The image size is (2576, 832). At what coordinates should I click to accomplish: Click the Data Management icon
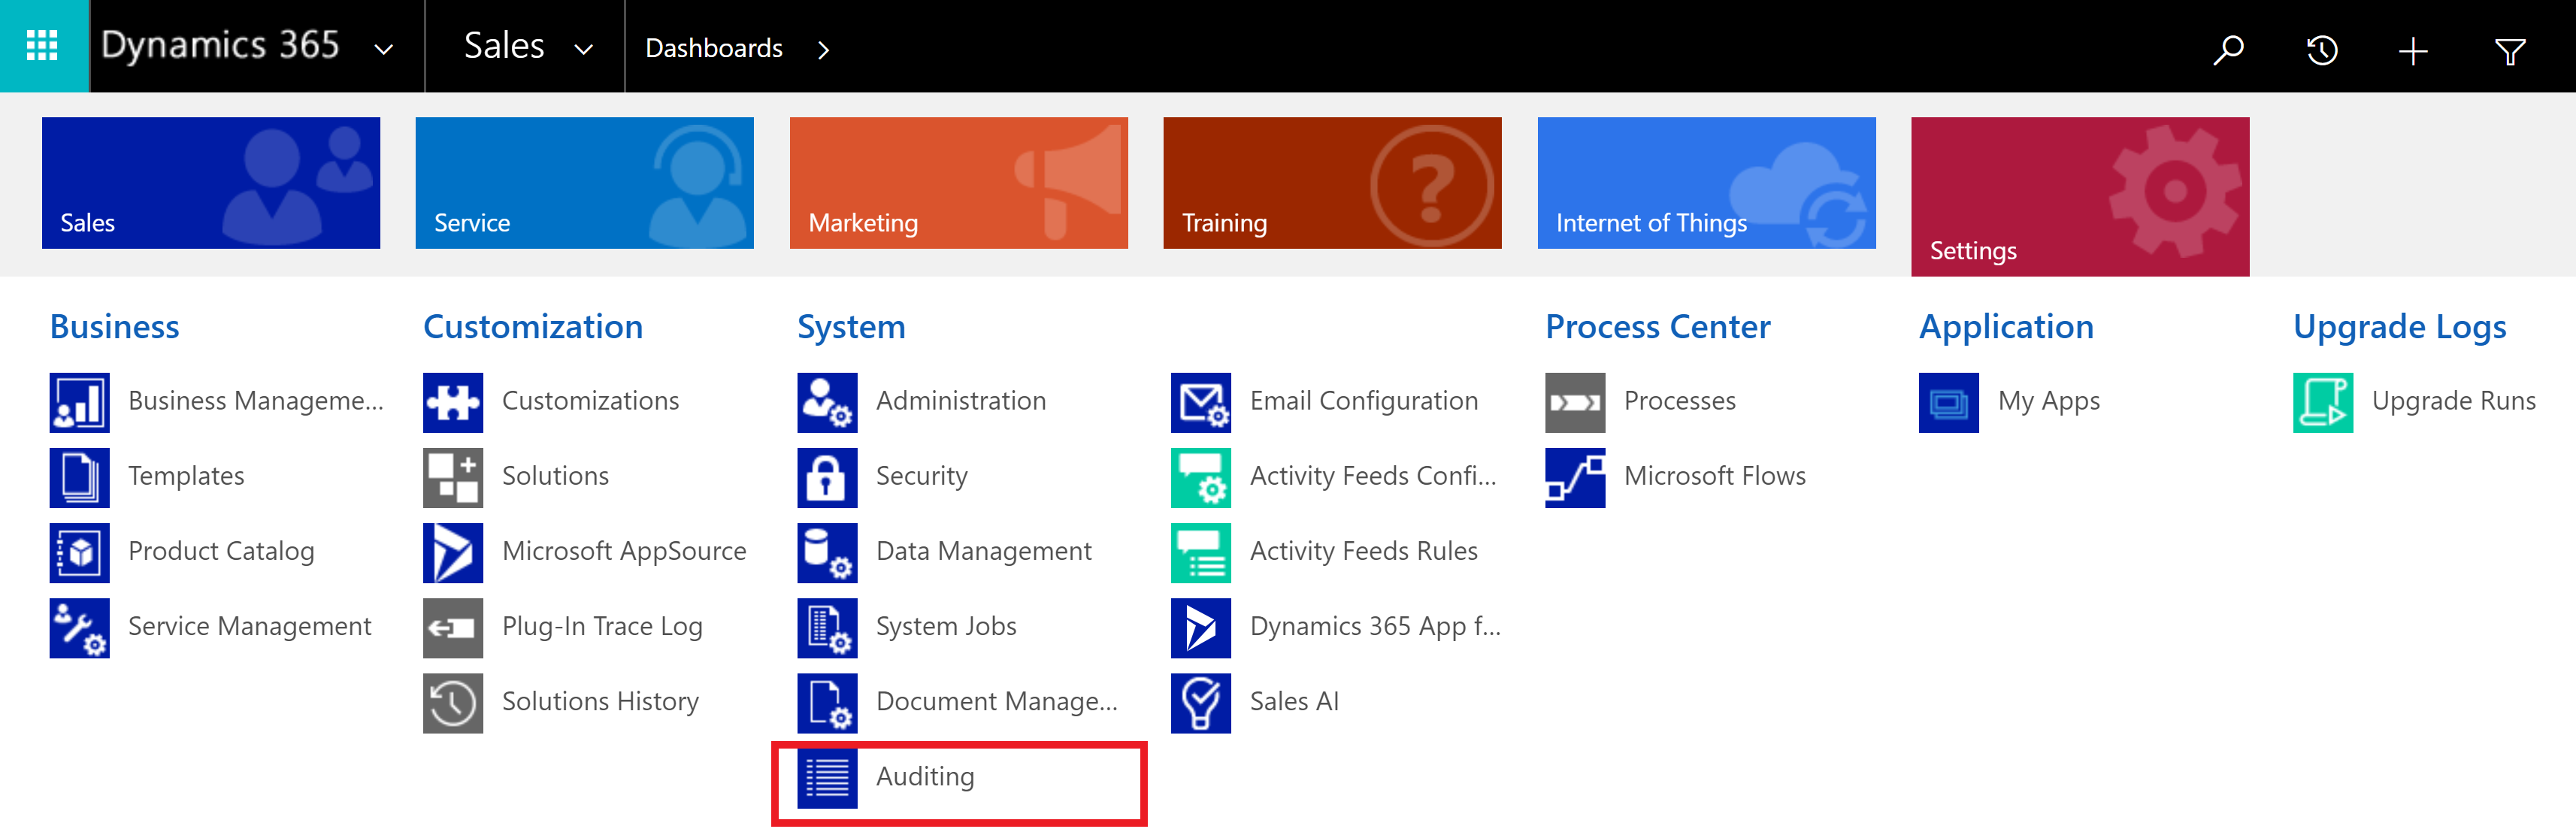pyautogui.click(x=827, y=552)
